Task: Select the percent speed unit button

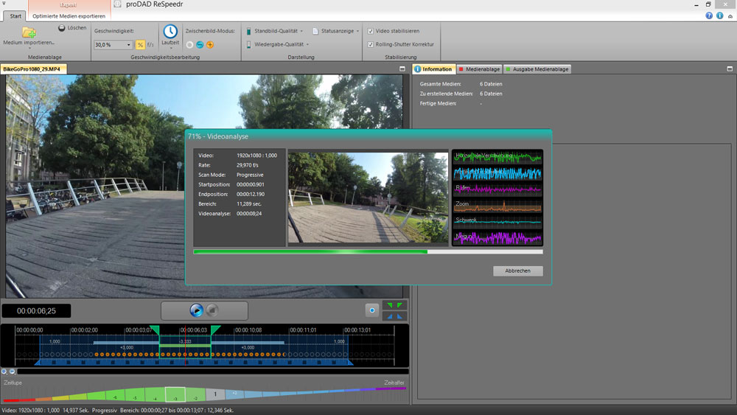Action: tap(140, 45)
